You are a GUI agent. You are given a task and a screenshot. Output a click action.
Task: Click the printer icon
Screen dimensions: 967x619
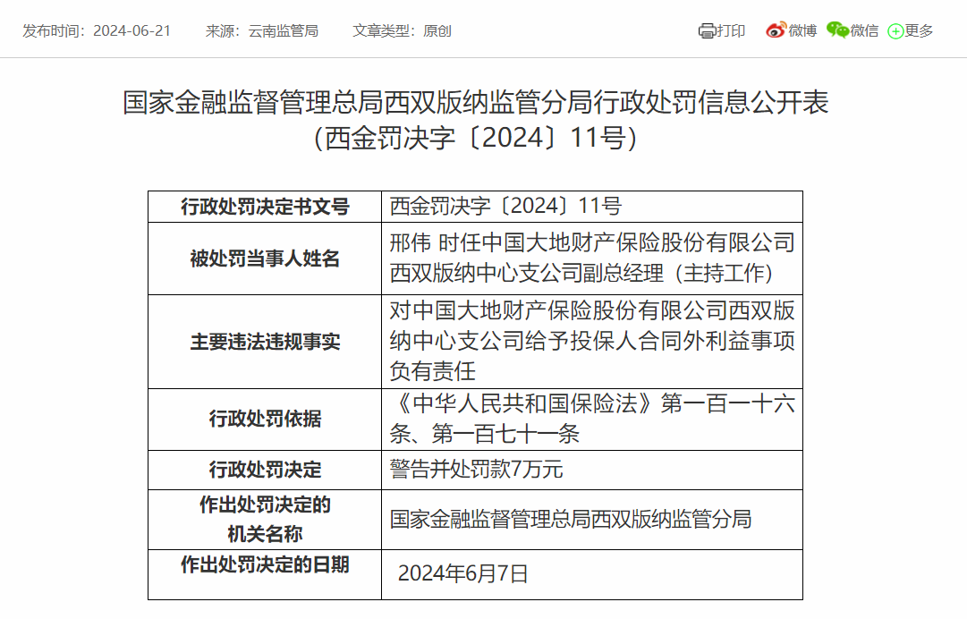click(x=706, y=30)
